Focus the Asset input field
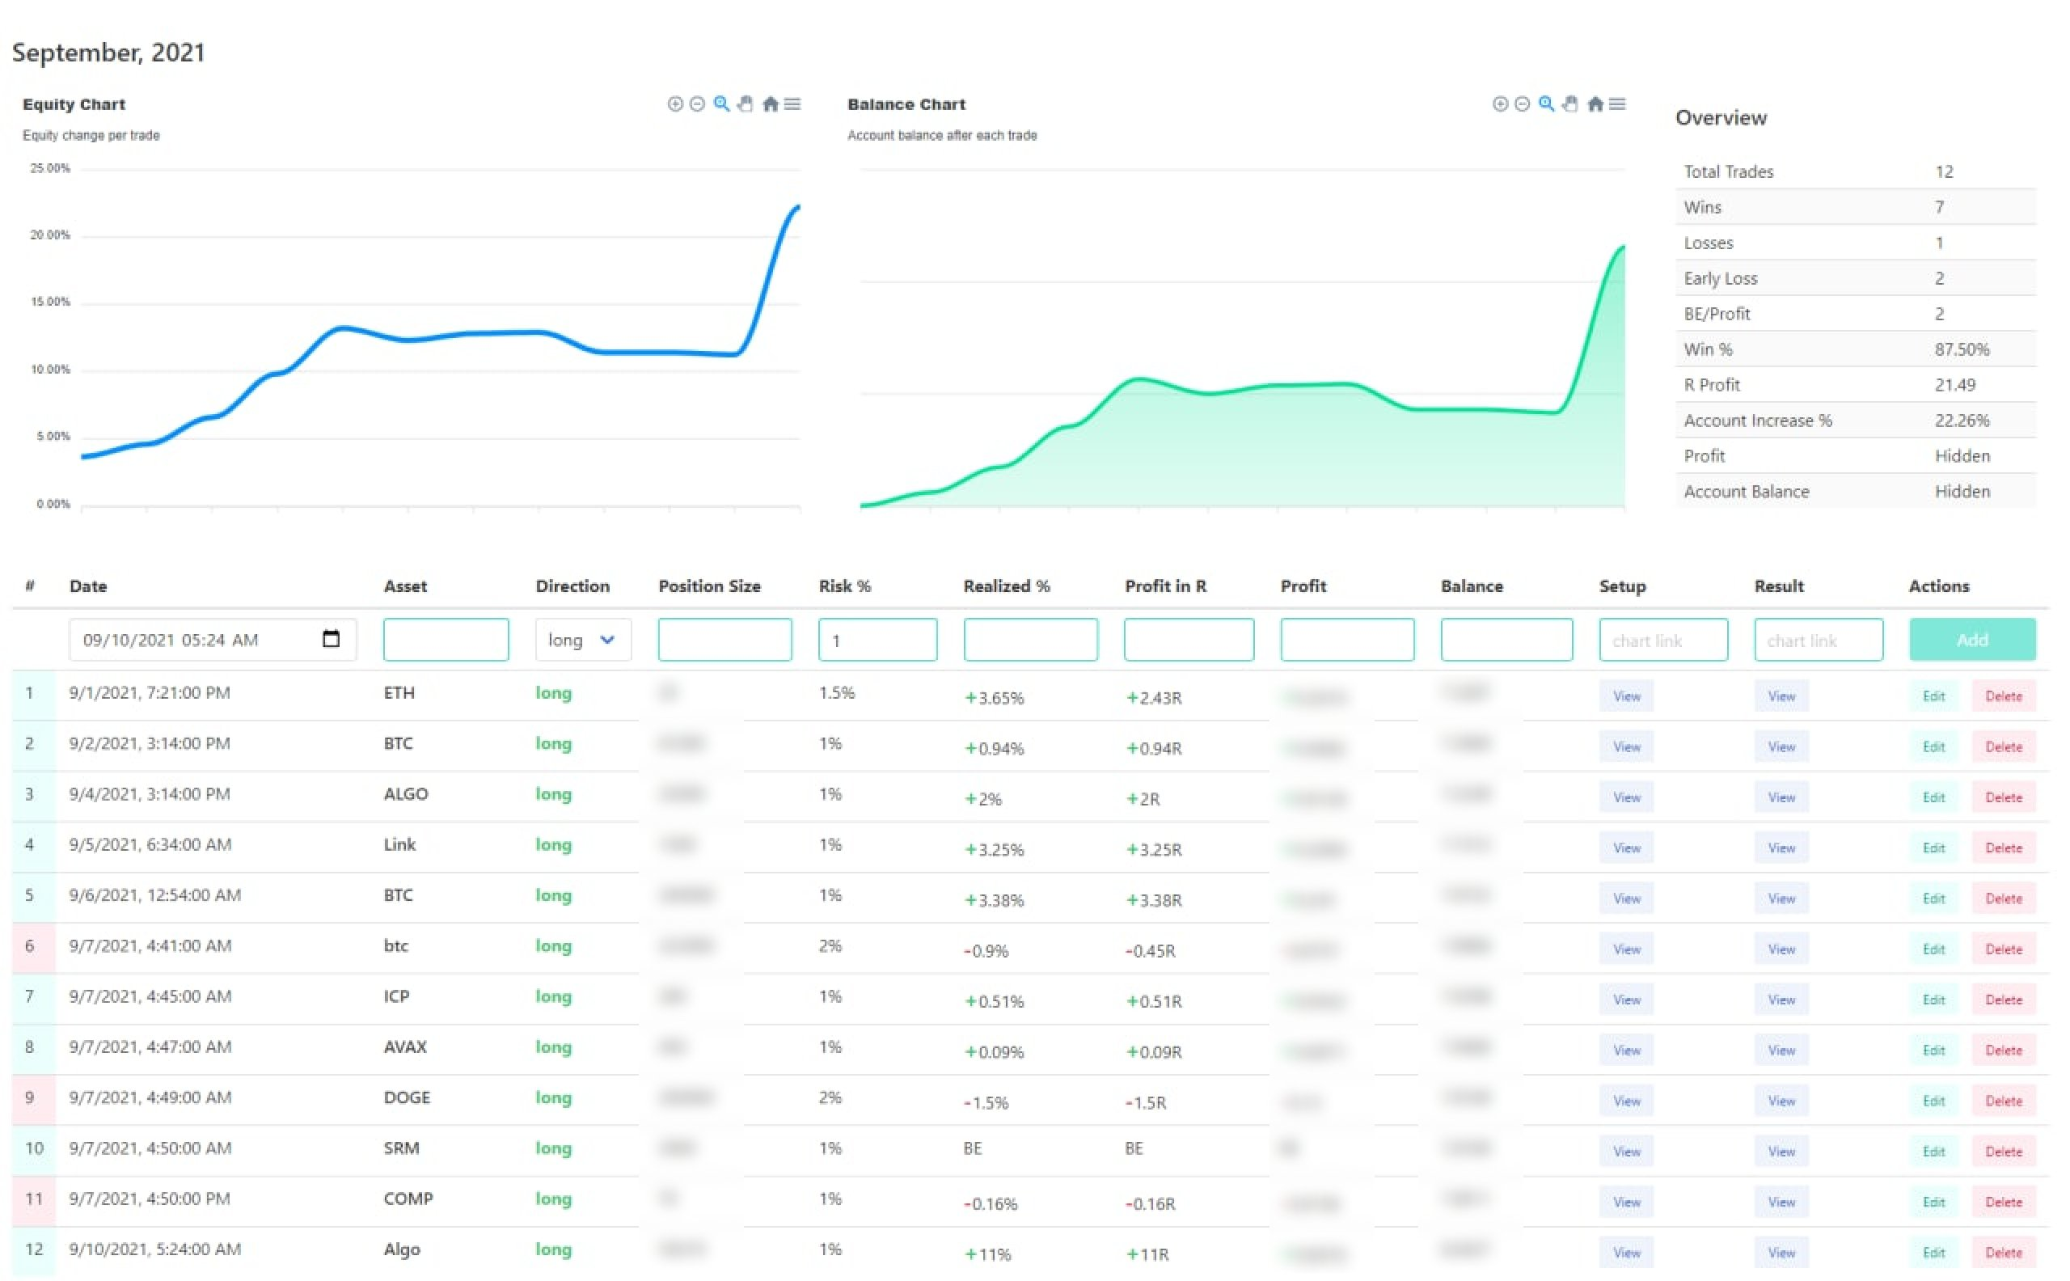 pyautogui.click(x=446, y=640)
